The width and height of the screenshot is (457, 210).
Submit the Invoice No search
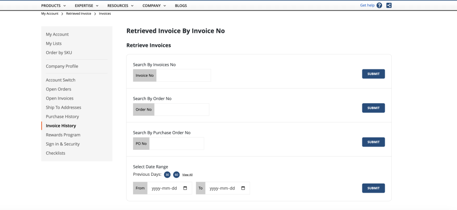(373, 74)
